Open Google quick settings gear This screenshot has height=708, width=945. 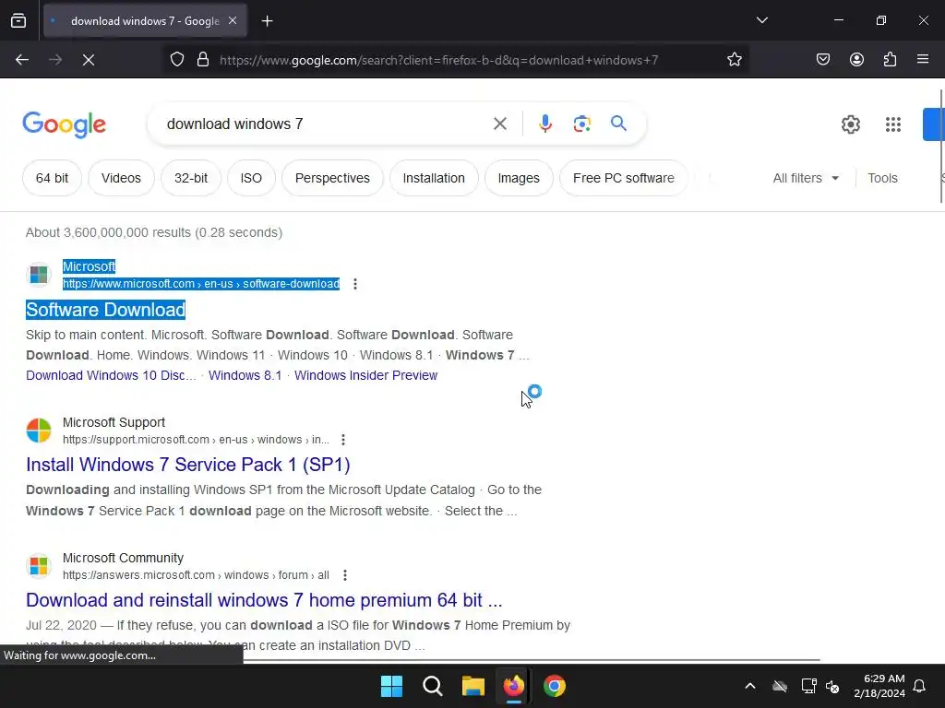pos(850,124)
